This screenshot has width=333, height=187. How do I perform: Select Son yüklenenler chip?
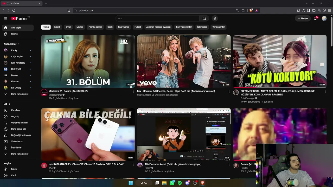coord(184,27)
